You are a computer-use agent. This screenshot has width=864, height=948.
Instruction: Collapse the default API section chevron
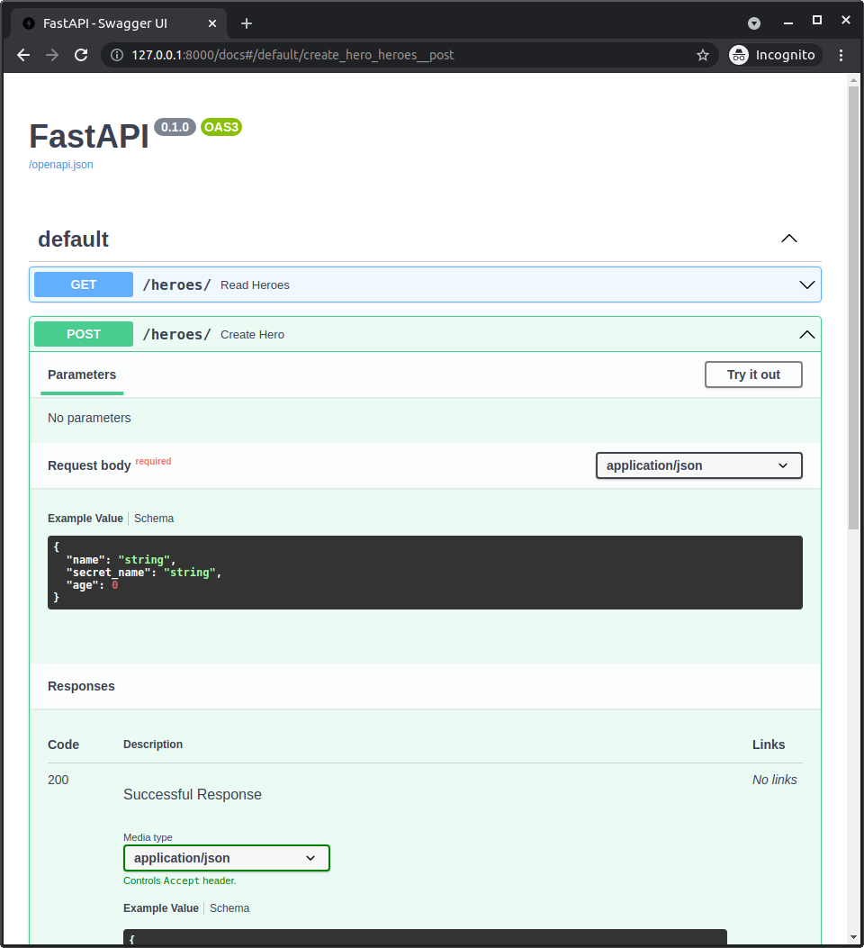789,238
